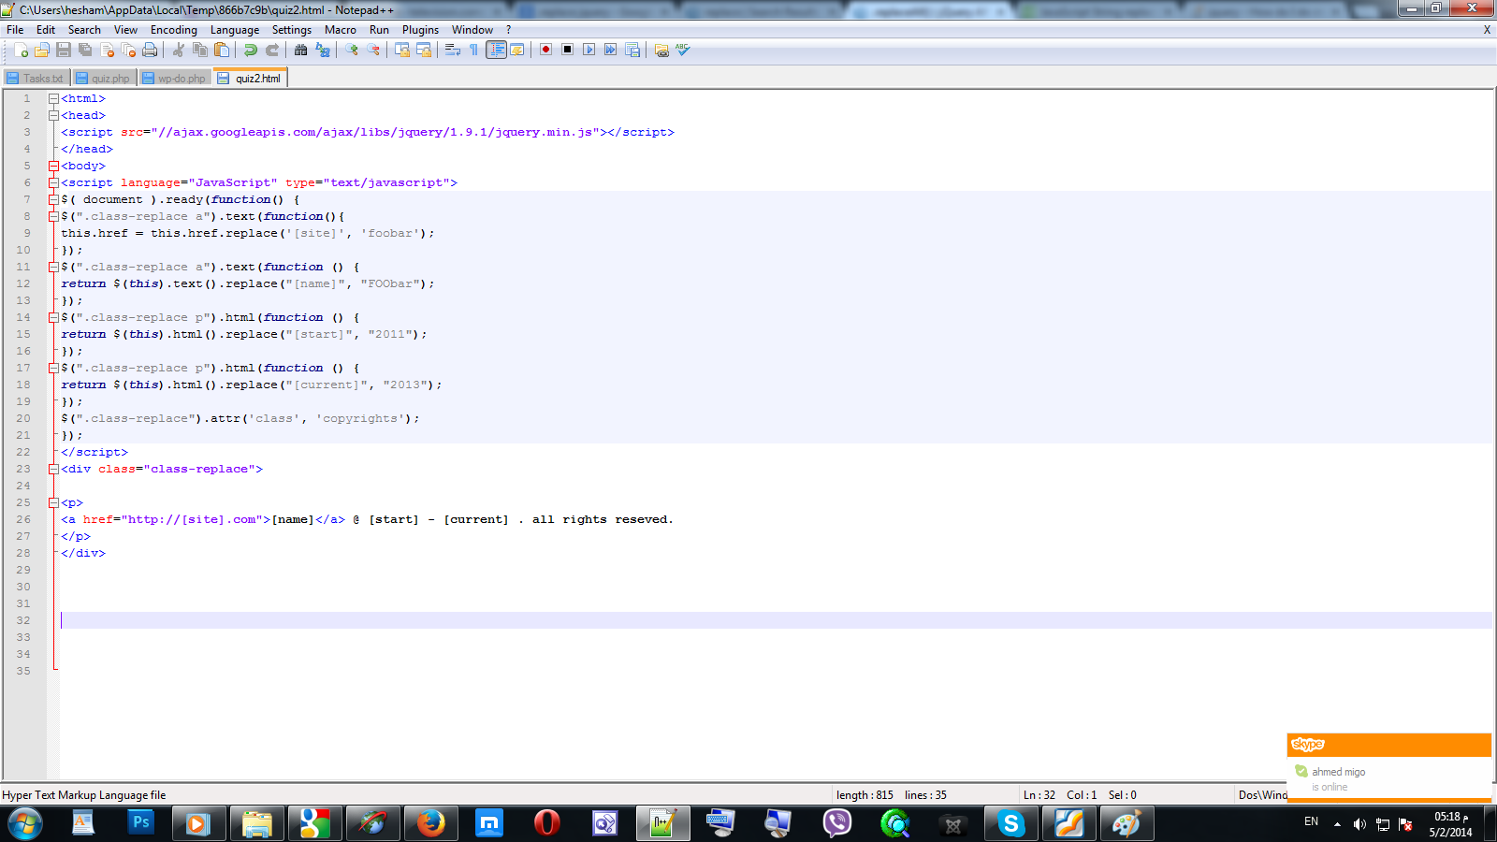Screen dimensions: 1497x842
Task: Open Find using the binoculars icon
Action: click(301, 51)
